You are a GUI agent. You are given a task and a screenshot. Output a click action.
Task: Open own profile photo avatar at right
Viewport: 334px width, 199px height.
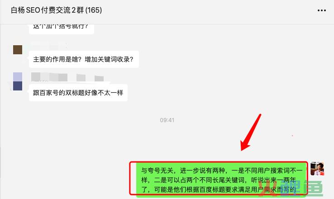[x=317, y=169]
